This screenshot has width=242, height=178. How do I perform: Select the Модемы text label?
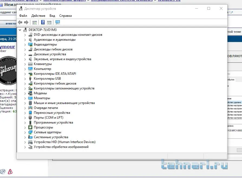pos(40,93)
